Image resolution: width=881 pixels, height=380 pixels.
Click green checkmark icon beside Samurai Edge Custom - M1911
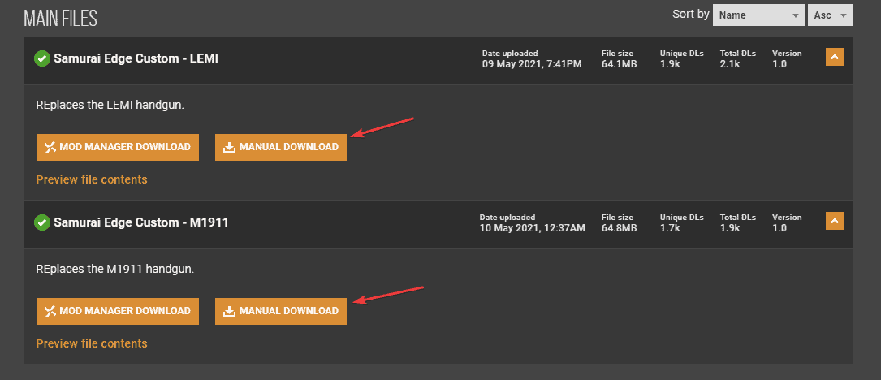click(42, 222)
